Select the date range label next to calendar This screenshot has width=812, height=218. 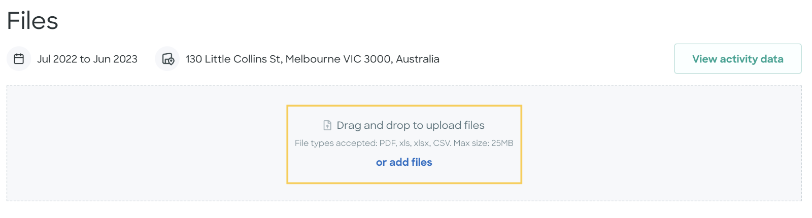pyautogui.click(x=87, y=59)
